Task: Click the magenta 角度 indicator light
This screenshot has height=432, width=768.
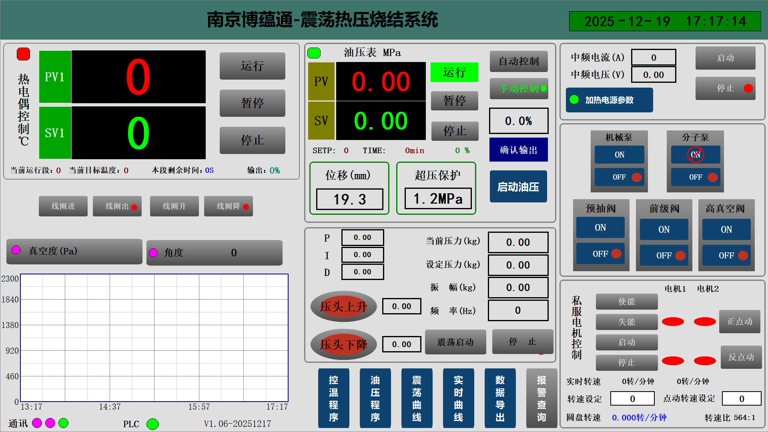Action: click(153, 252)
